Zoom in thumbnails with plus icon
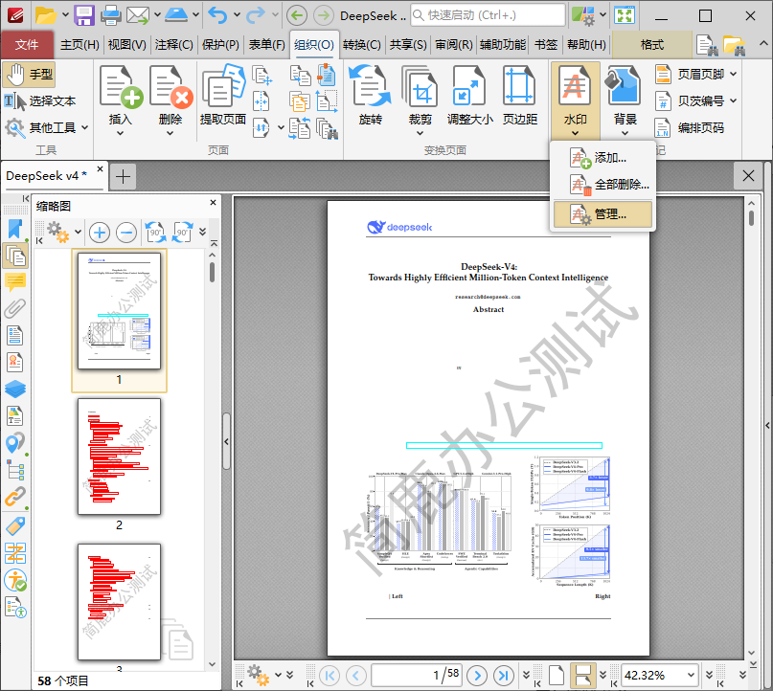Screen dimensions: 773x691 pyautogui.click(x=99, y=232)
